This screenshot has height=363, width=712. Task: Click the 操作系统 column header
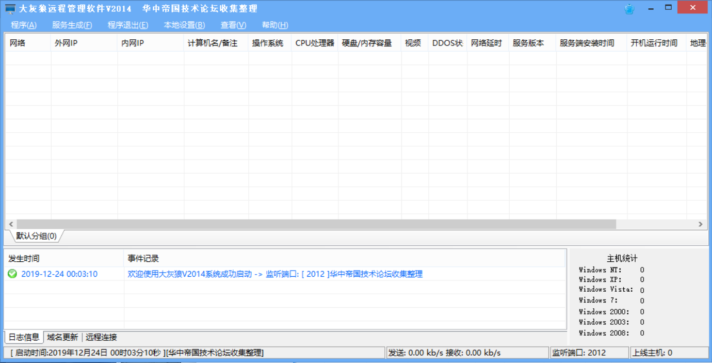[270, 43]
